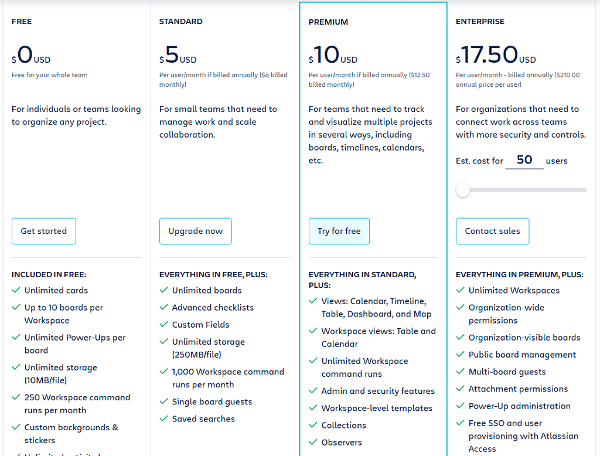Click the Enterprise user count slider handle

(x=463, y=190)
